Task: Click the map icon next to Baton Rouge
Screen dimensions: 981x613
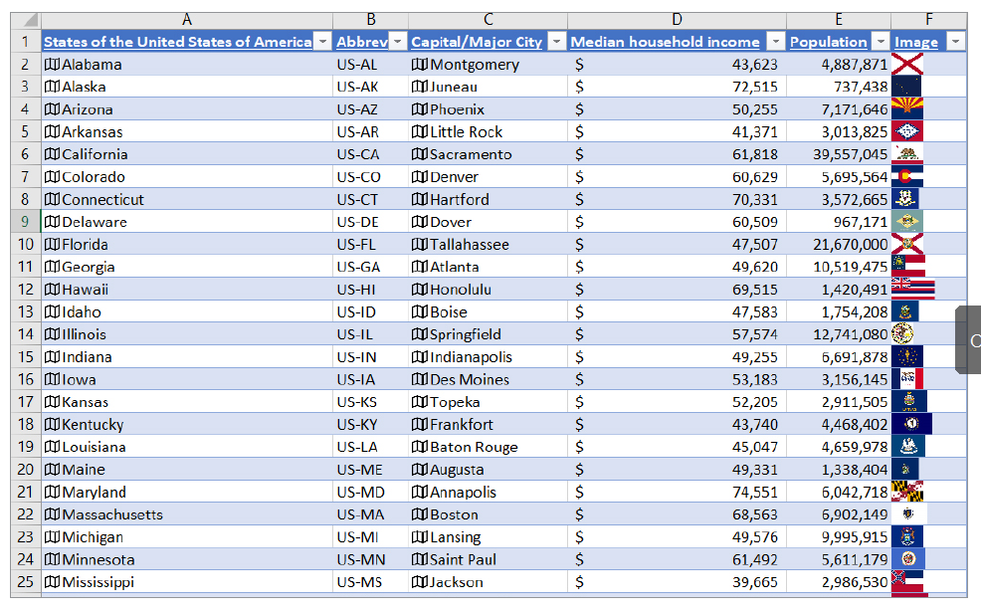Action: click(x=420, y=447)
